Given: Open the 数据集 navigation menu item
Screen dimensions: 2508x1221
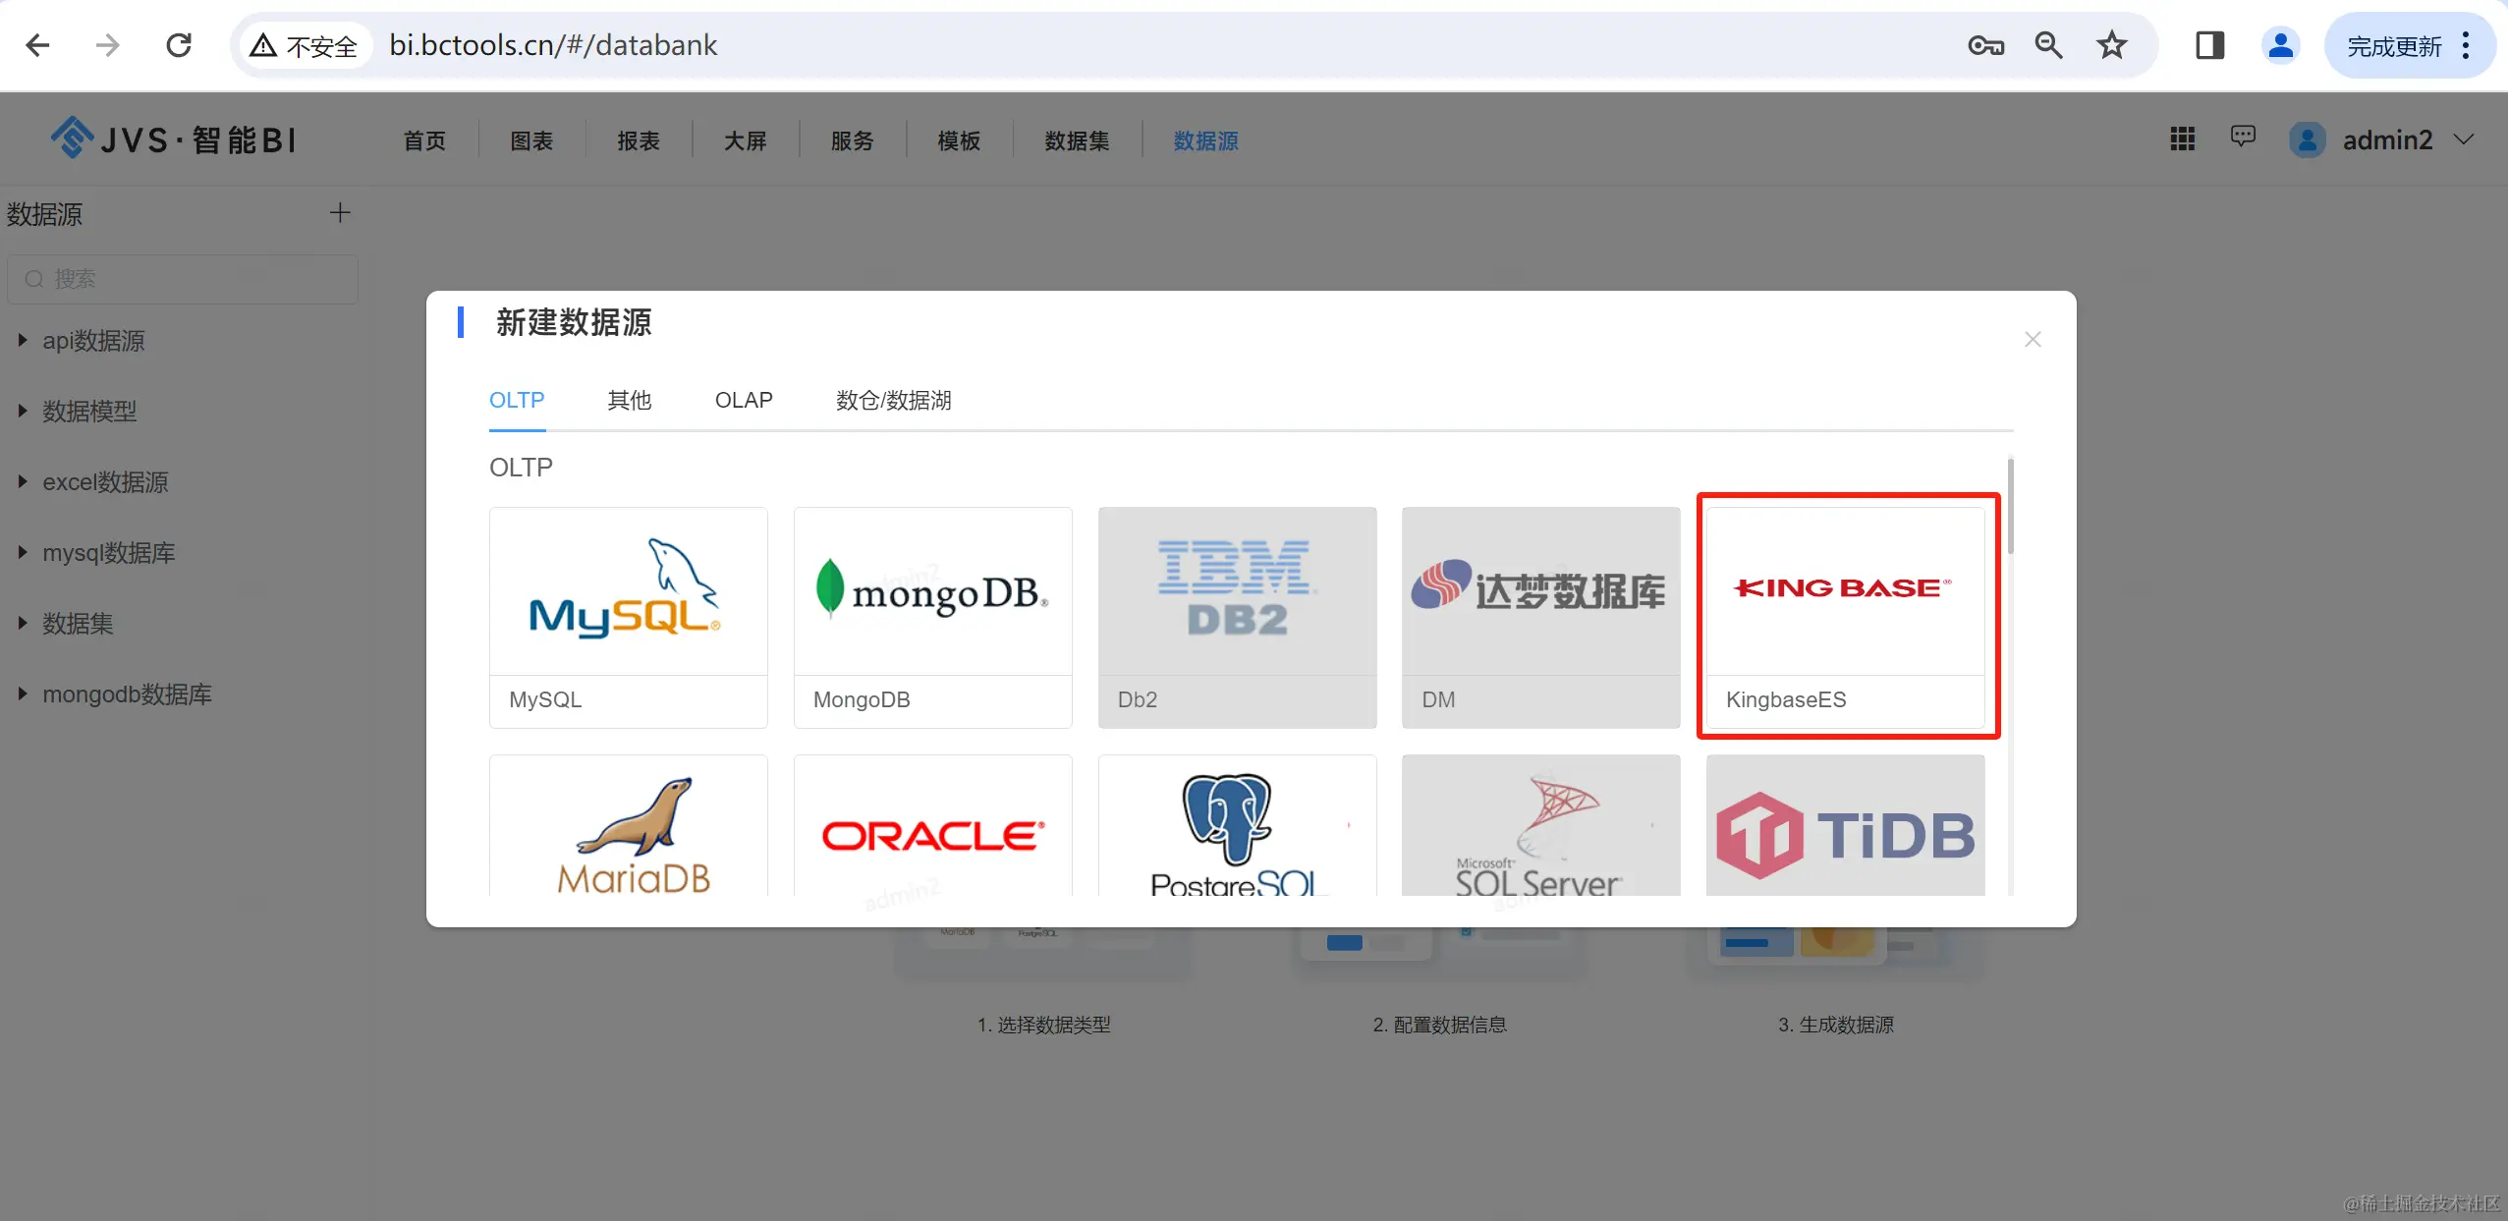Looking at the screenshot, I should pyautogui.click(x=1077, y=141).
